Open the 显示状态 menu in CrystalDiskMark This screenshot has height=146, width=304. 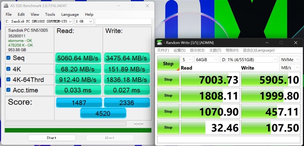pyautogui.click(x=197, y=51)
